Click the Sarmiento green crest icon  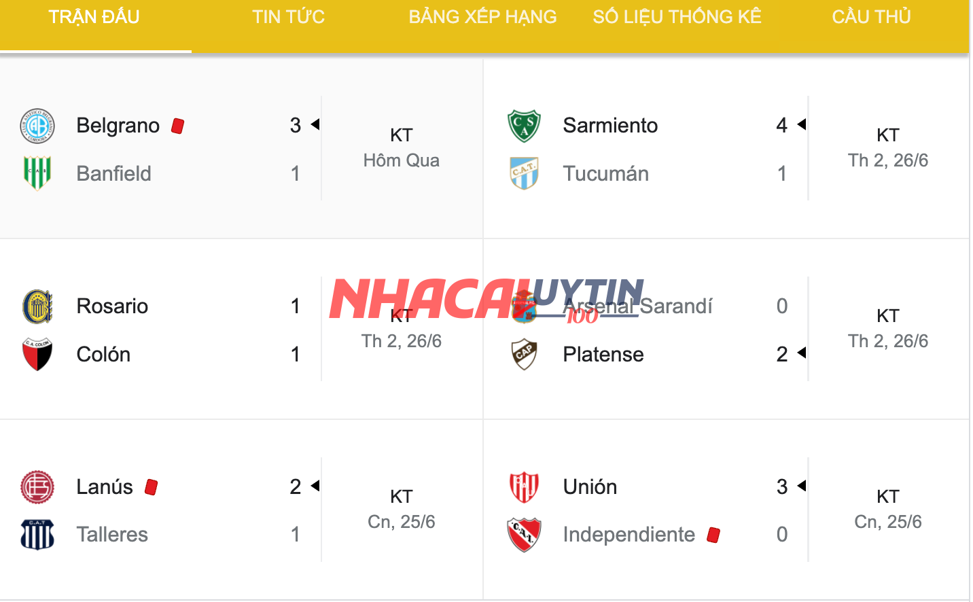coord(523,125)
